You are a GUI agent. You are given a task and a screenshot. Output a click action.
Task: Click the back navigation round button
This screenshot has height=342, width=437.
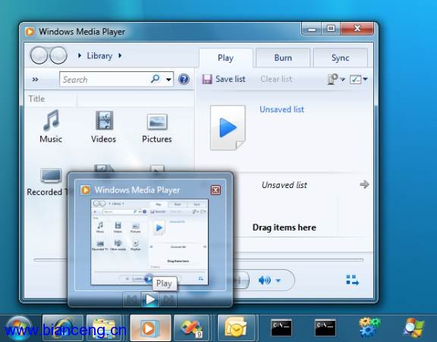[39, 55]
